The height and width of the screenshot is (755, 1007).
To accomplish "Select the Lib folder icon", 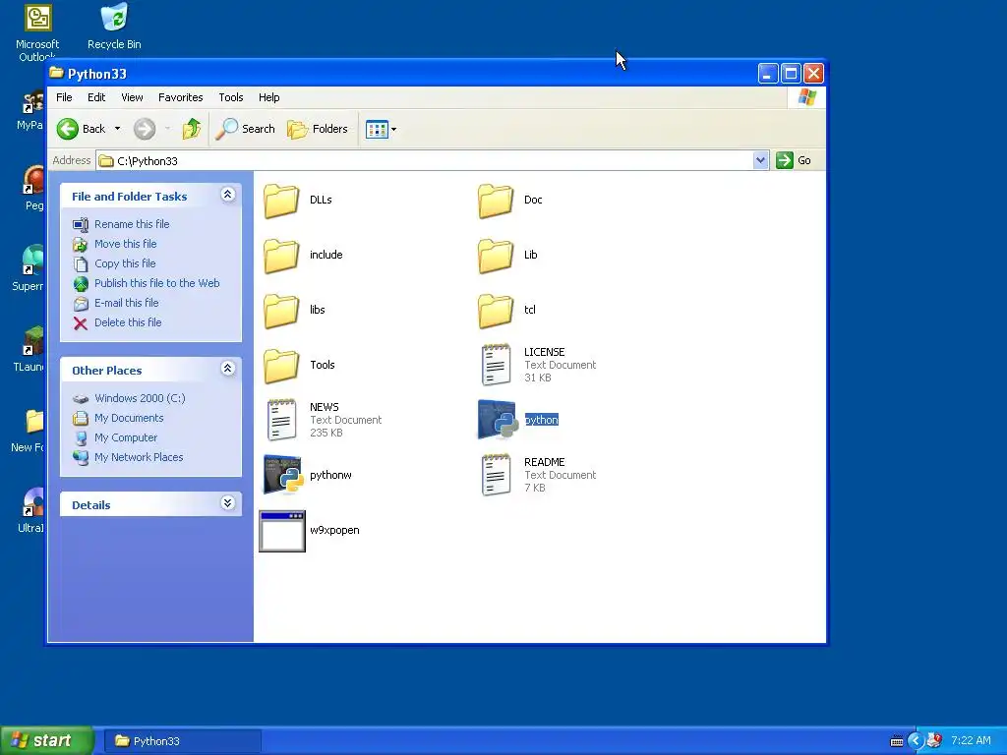I will point(496,256).
